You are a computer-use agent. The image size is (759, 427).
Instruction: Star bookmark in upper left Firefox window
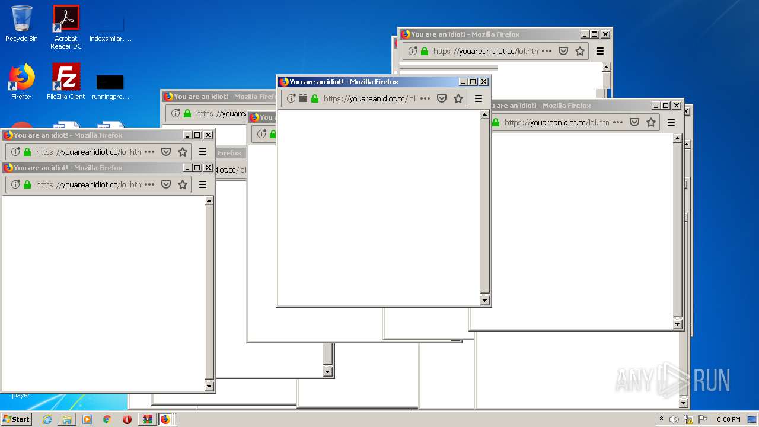click(183, 152)
